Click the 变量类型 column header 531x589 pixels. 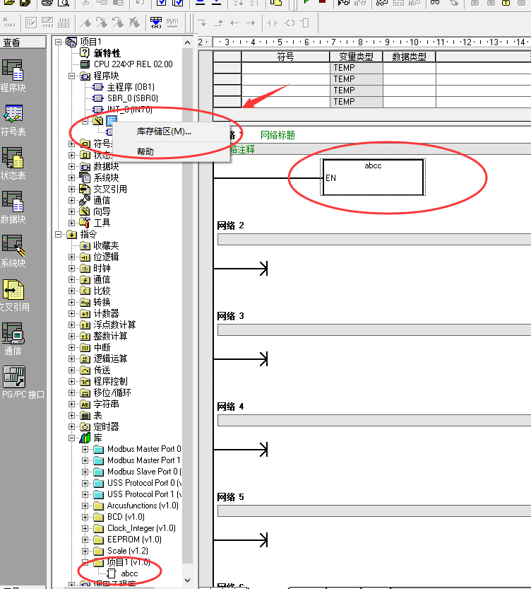356,57
